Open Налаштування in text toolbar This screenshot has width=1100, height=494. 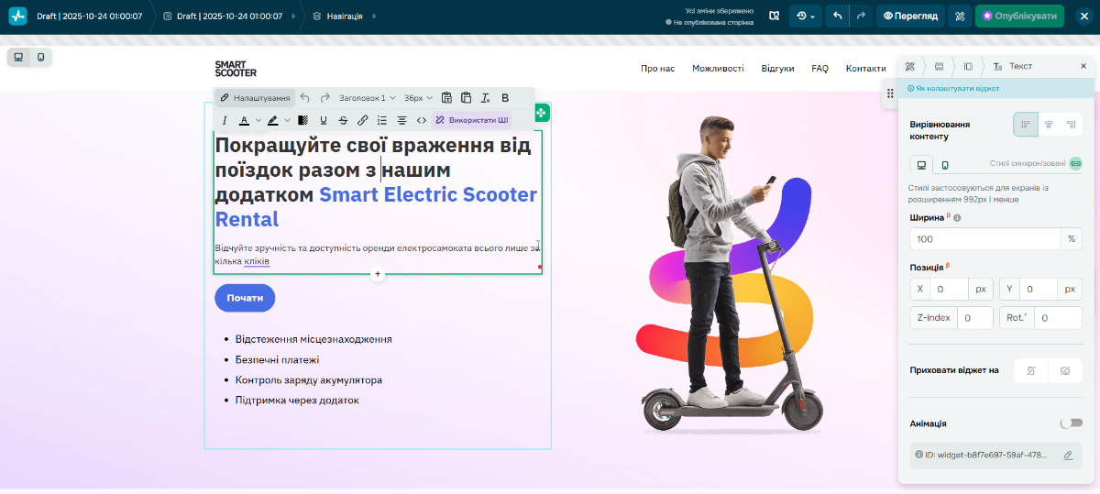255,97
